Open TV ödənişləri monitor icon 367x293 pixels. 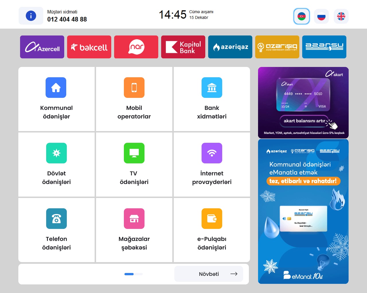[134, 153]
